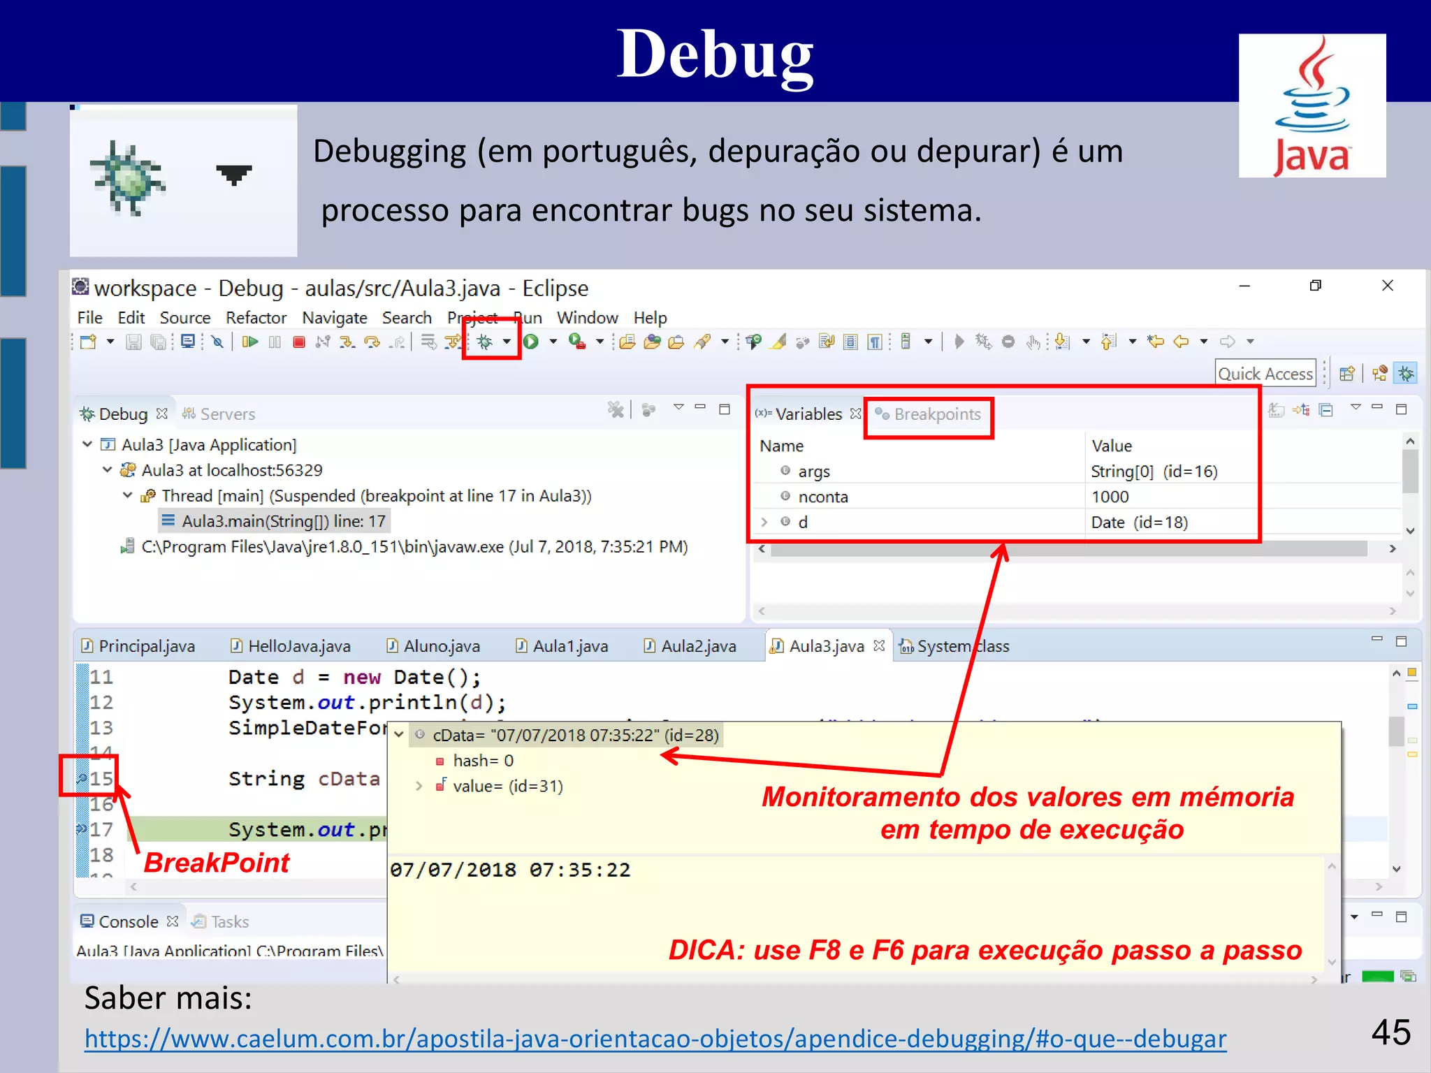Click the Variables view vertical scrollbar
This screenshot has height=1073, width=1431.
pyautogui.click(x=1410, y=486)
